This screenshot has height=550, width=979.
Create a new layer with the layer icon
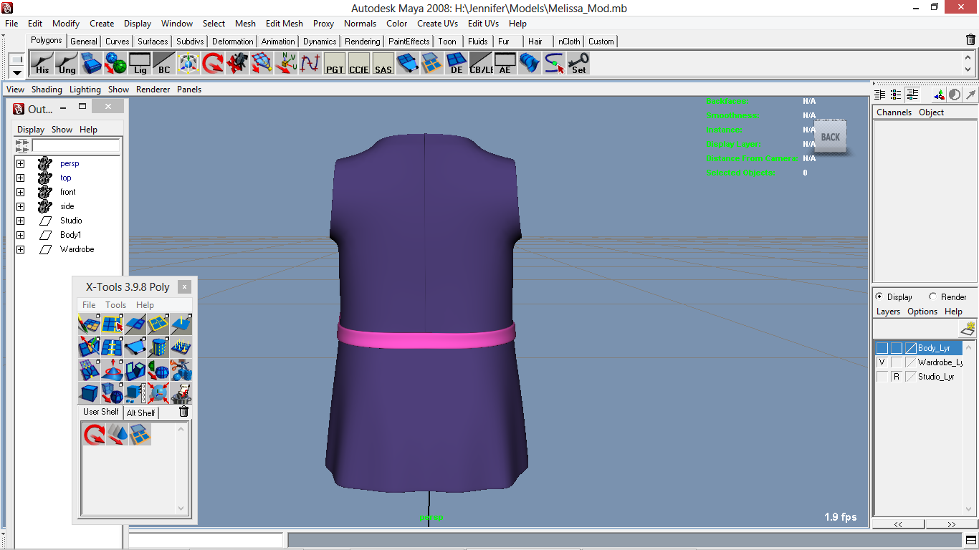point(968,329)
